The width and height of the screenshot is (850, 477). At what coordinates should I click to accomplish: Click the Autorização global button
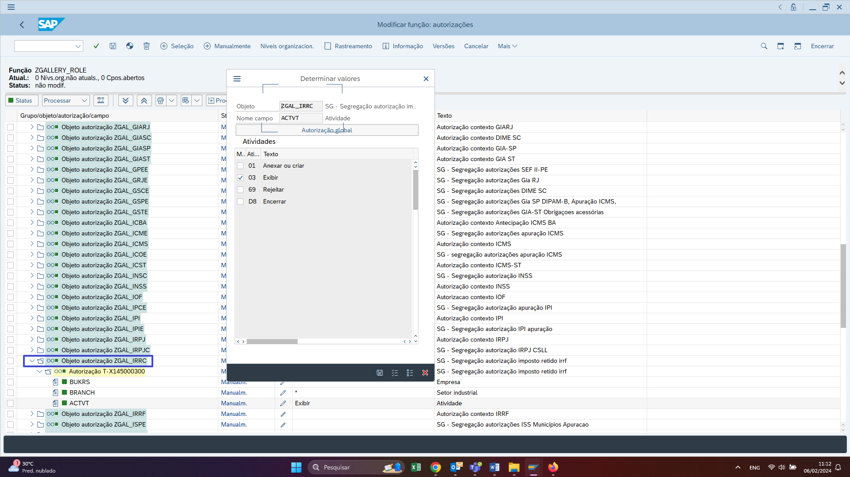pyautogui.click(x=327, y=130)
